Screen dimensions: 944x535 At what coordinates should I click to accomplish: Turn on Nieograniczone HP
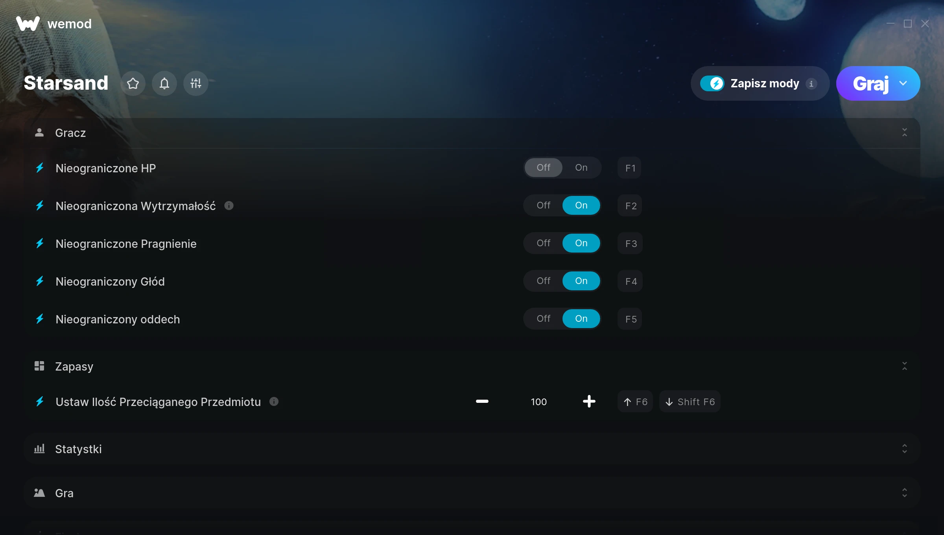click(x=581, y=168)
